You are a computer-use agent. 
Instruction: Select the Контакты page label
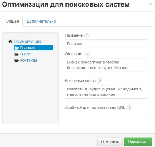click(x=28, y=60)
